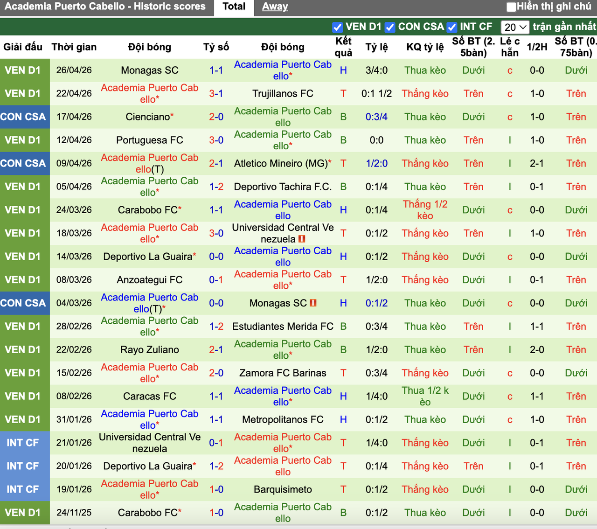
Task: Open Anzoategui FC team
Action: pos(150,280)
